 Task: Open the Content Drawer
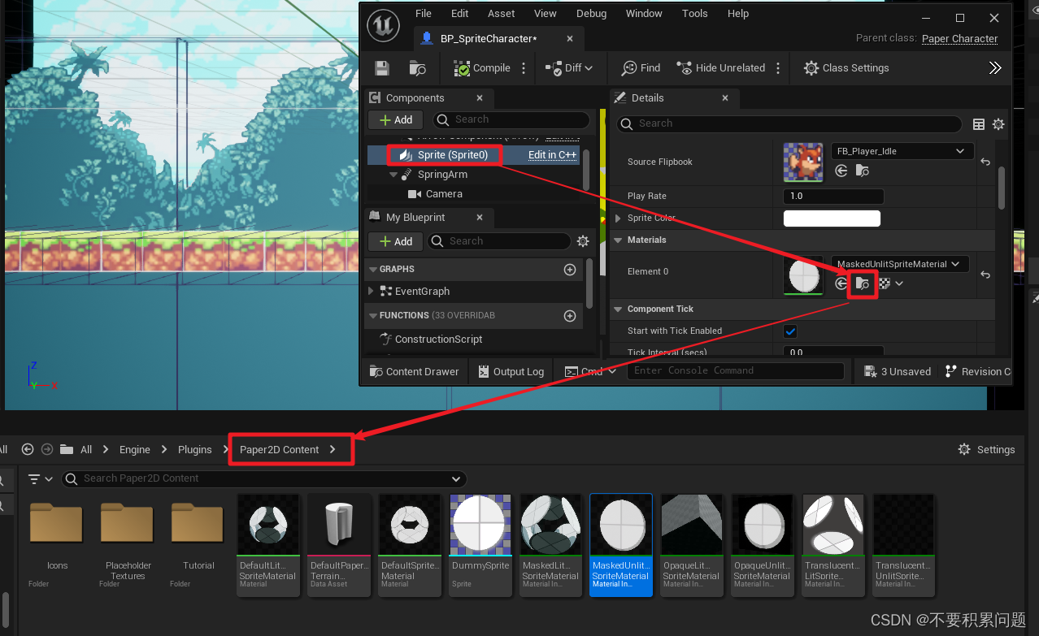pos(415,371)
